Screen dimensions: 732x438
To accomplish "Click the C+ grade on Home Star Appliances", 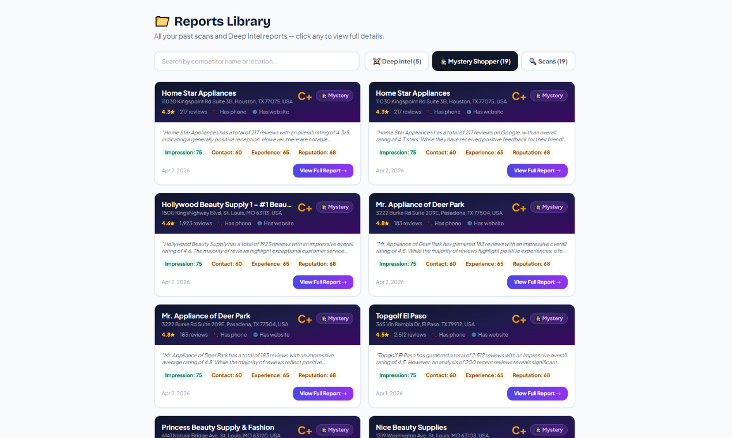I will 304,96.
